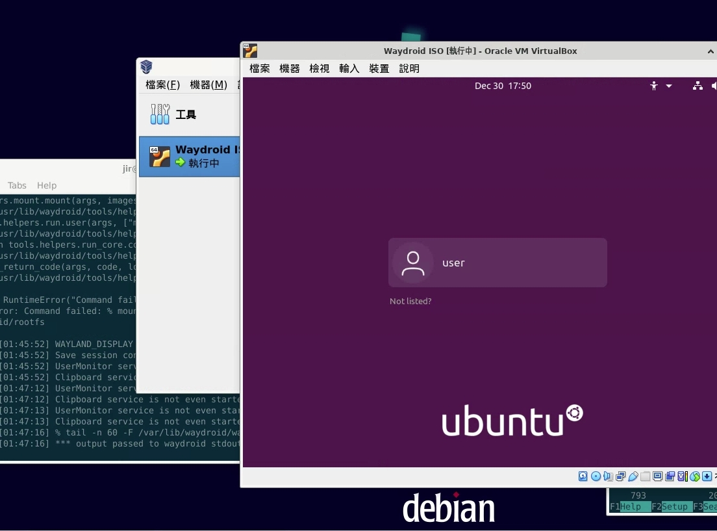
Task: Click the roll-up caret button on VM title bar
Action: (711, 51)
